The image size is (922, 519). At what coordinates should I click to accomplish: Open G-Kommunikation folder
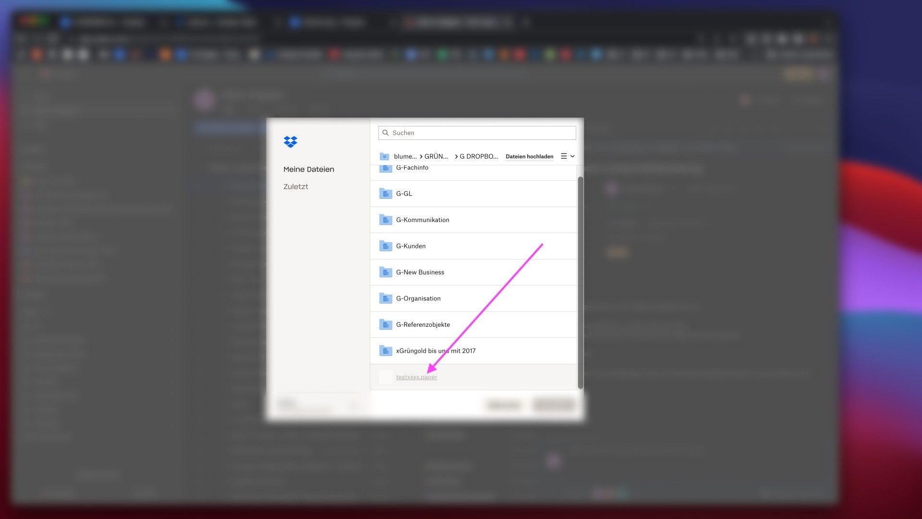click(473, 220)
